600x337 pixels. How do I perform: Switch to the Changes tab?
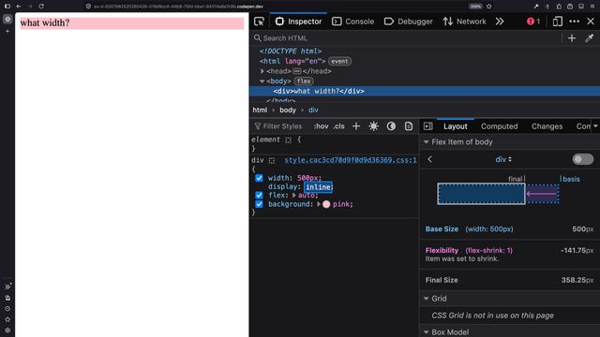[x=547, y=126]
